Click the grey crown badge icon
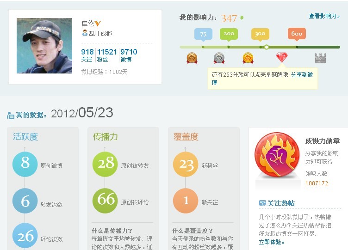The width and height of the screenshot is (348, 250). pos(321,58)
